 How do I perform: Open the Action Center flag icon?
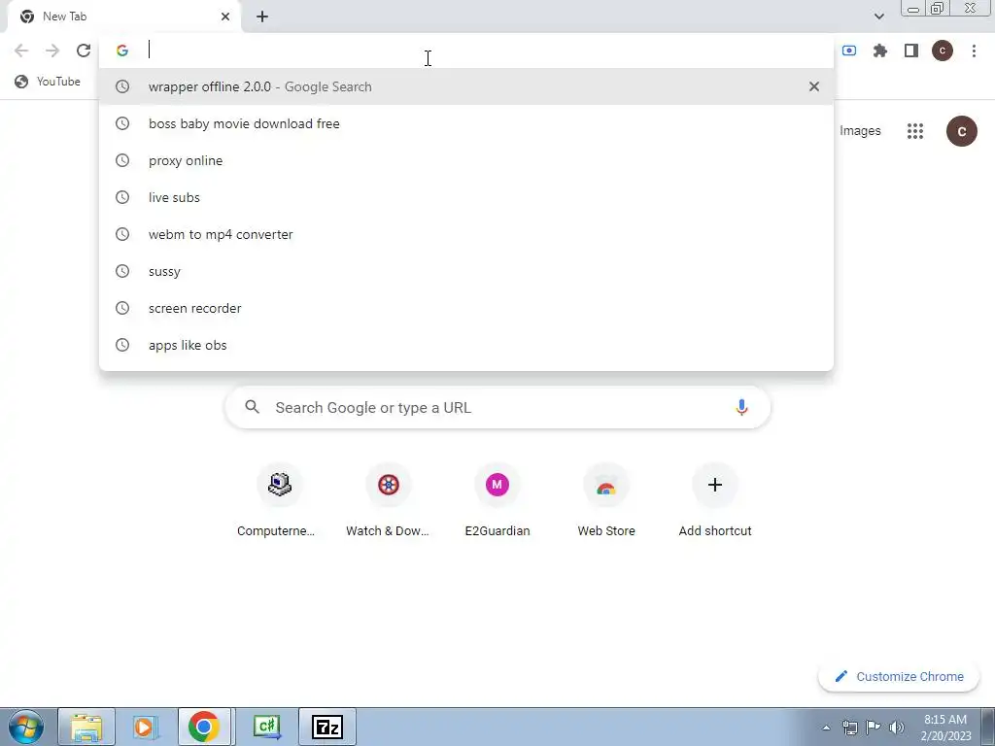click(874, 728)
